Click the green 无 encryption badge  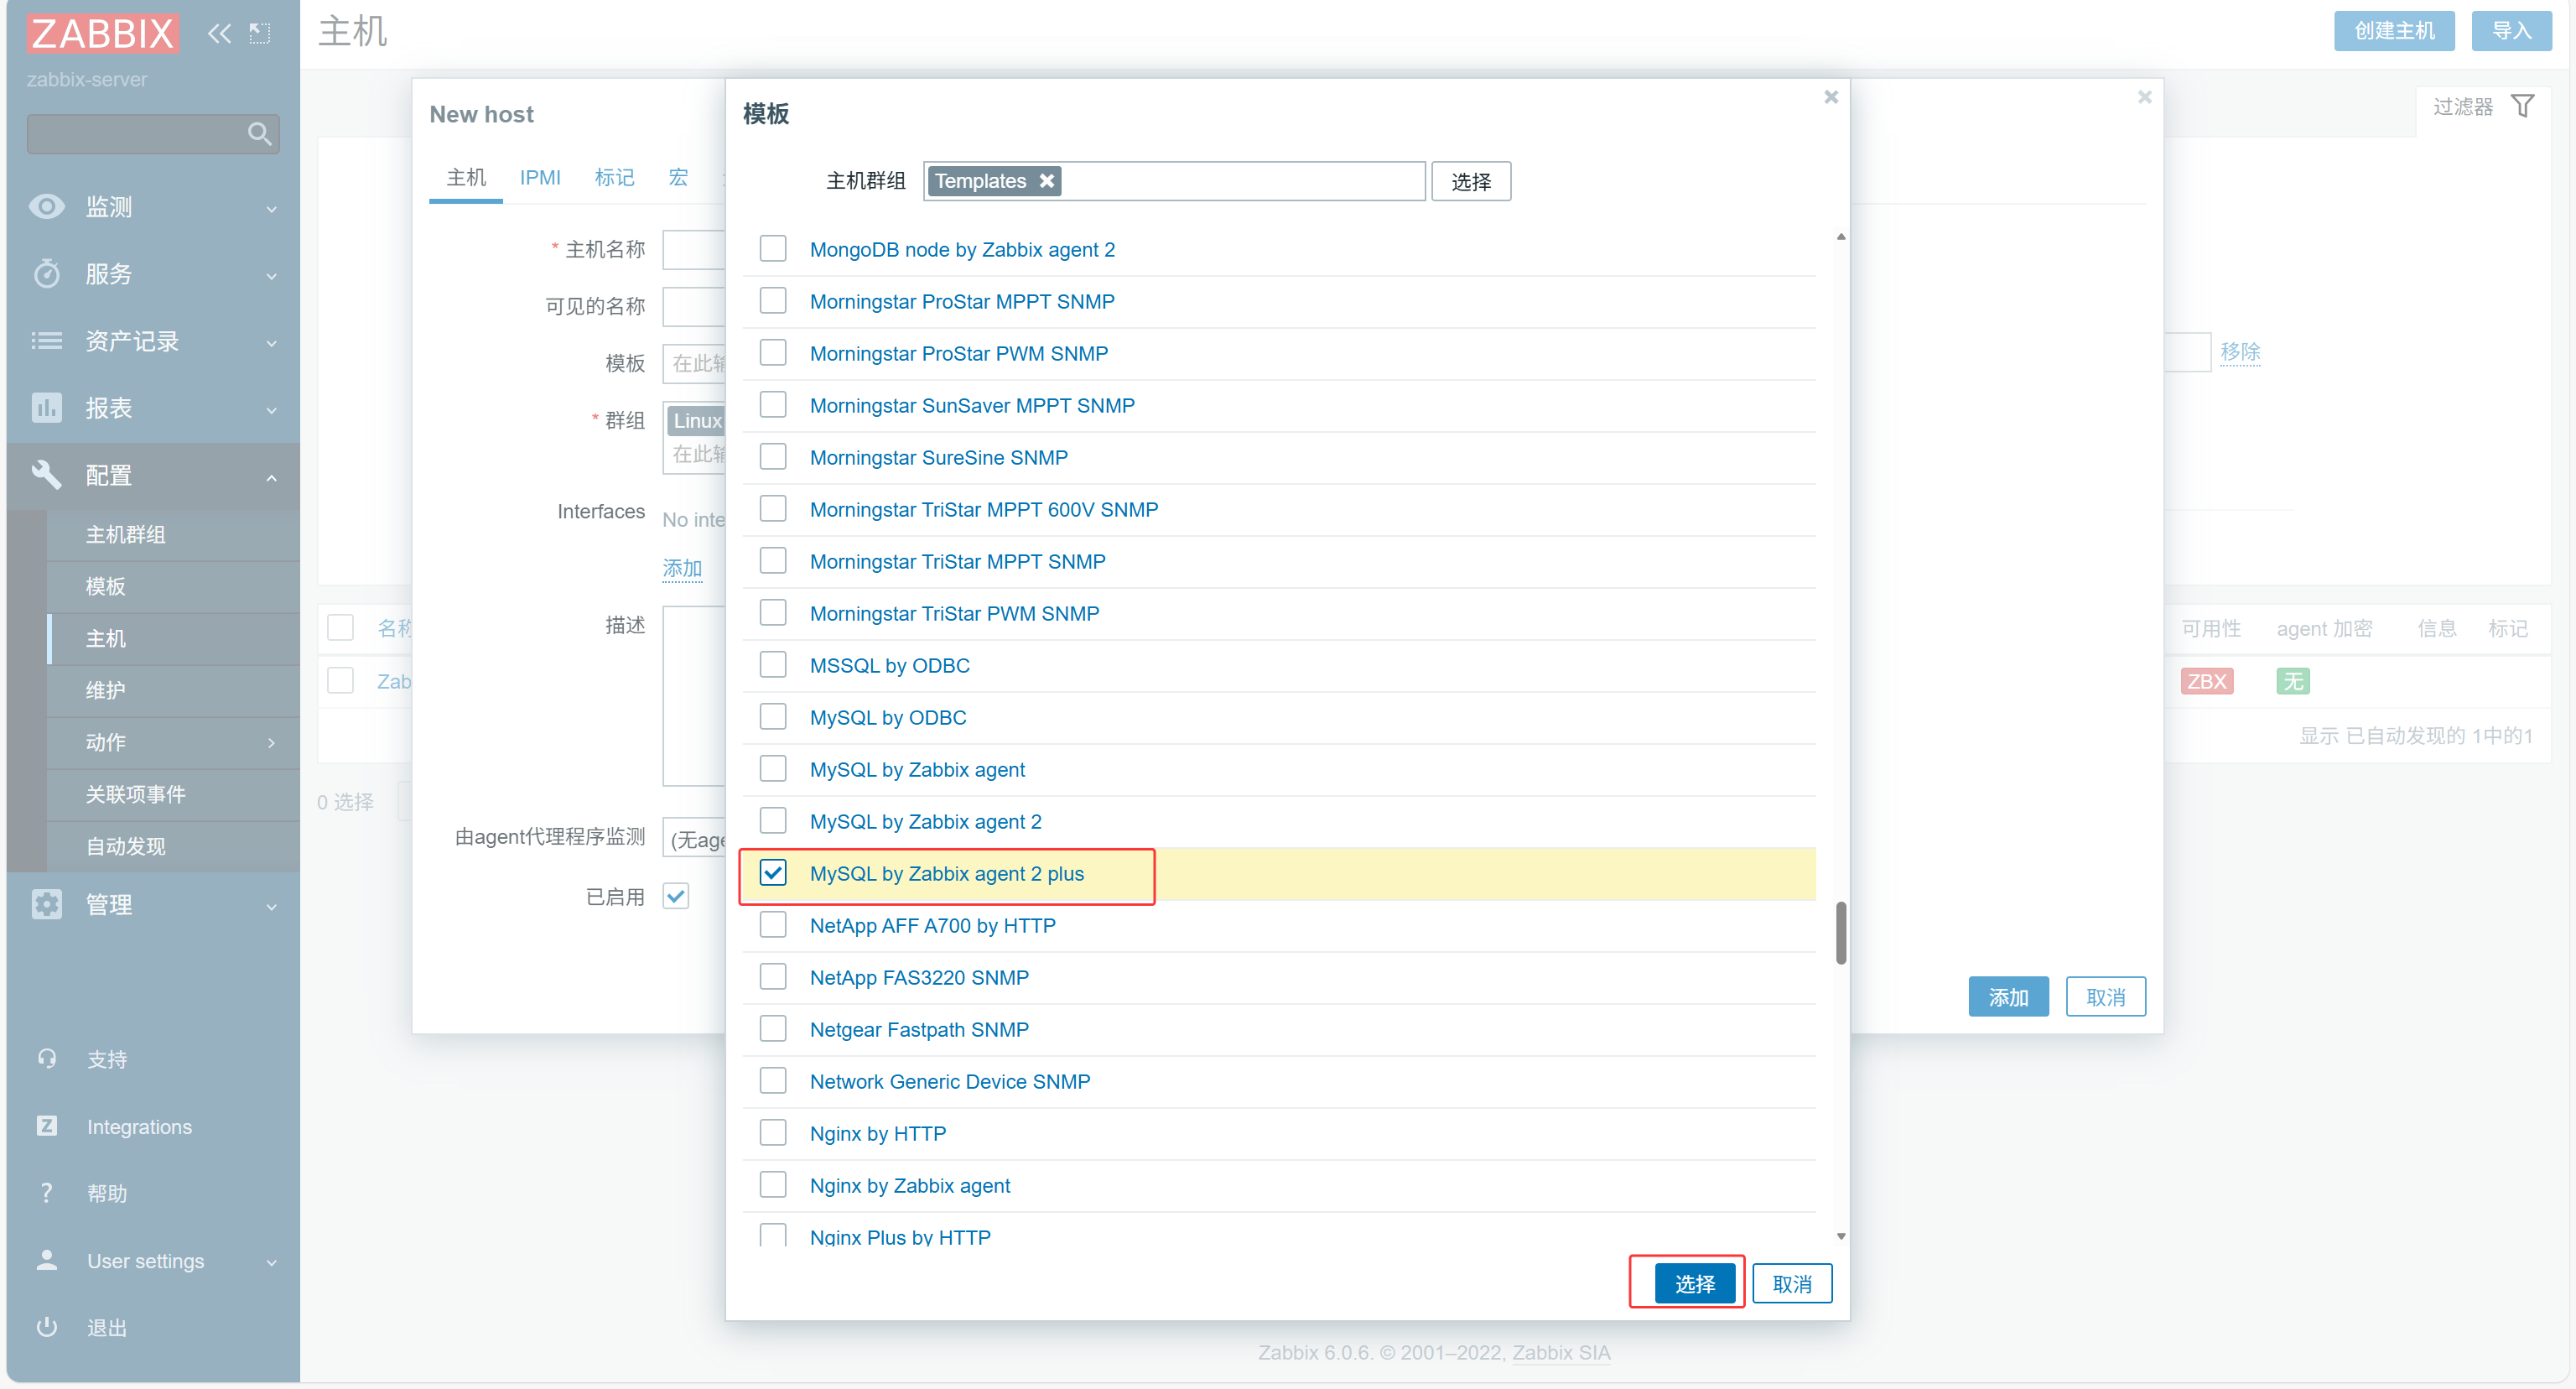tap(2292, 681)
